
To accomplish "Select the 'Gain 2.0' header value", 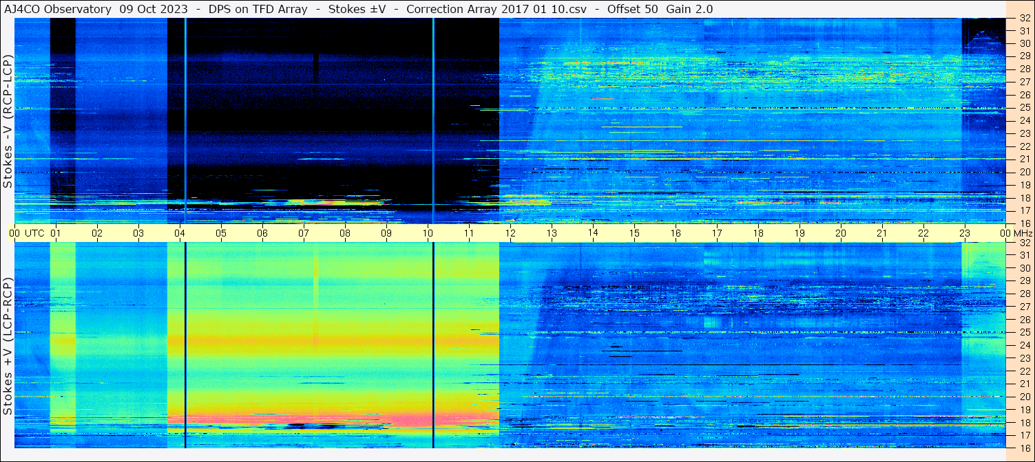I will pyautogui.click(x=689, y=9).
